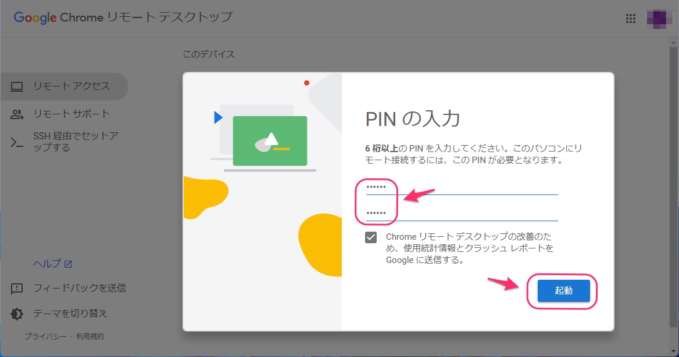Select the terminal prompt icon for SSH setup

click(17, 142)
